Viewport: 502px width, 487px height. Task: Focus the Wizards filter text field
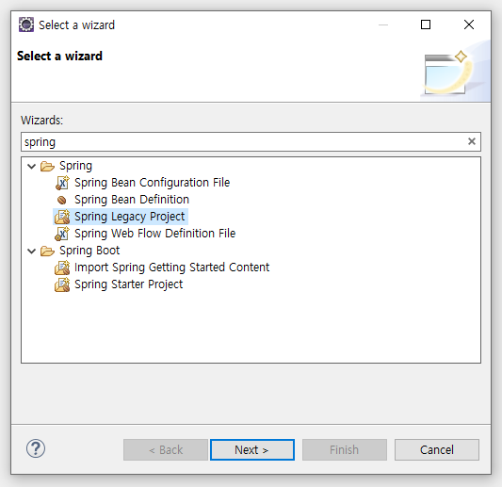[245, 142]
